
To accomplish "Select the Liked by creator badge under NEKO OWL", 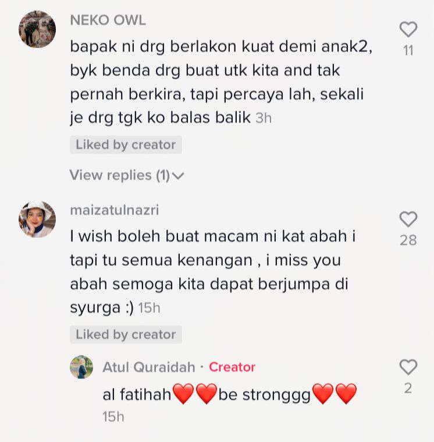I will click(x=126, y=144).
